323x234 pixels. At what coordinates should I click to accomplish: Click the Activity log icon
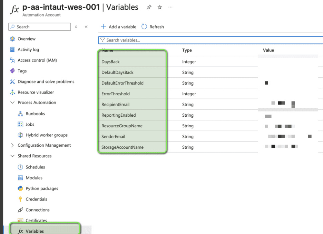[x=12, y=49]
